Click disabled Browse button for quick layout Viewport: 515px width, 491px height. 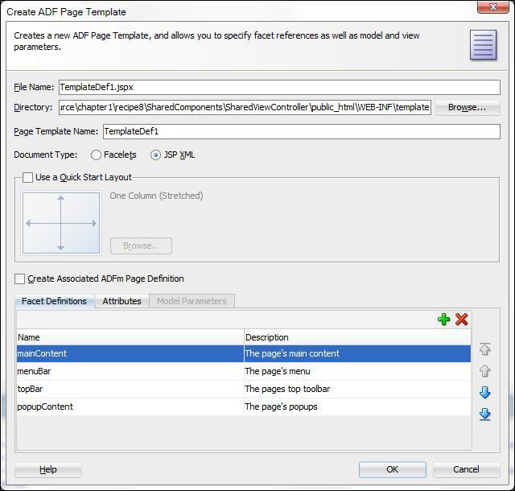141,245
